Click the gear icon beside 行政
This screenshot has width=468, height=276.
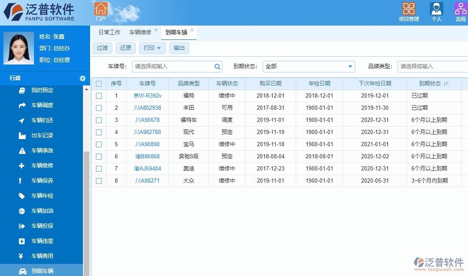point(83,78)
